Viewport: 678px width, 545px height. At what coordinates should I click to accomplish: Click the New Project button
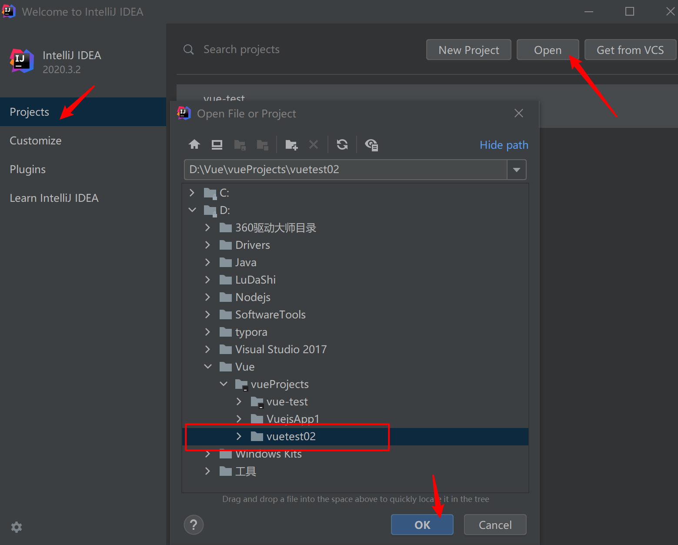click(469, 50)
